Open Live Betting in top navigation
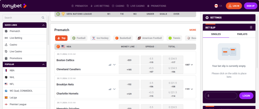The width and height of the screenshot is (259, 109). click(x=100, y=6)
